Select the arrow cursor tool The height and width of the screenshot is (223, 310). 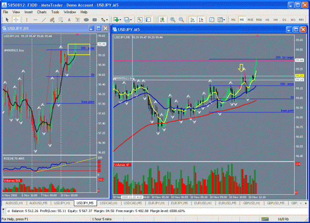pos(7,19)
